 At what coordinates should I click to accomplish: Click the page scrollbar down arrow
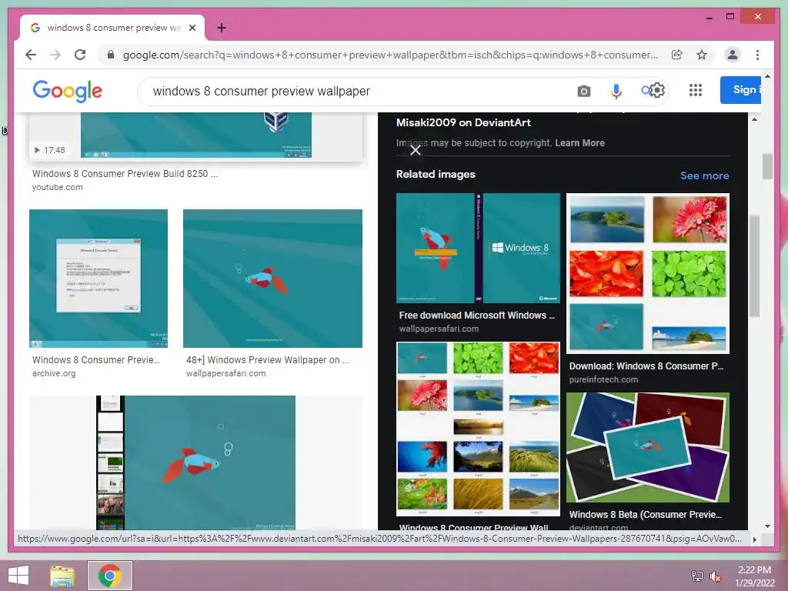767,526
